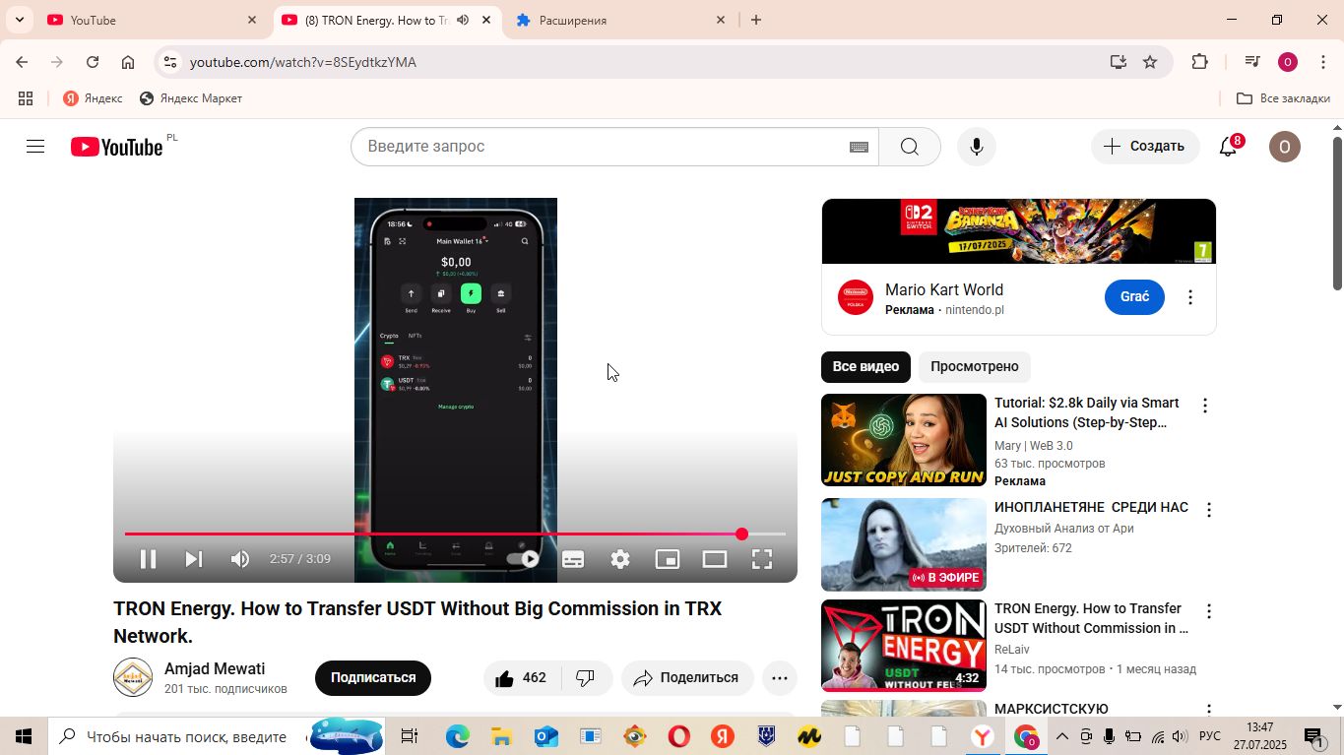View site information icon in address bar
Screen dimensions: 1344x755
tap(170, 62)
